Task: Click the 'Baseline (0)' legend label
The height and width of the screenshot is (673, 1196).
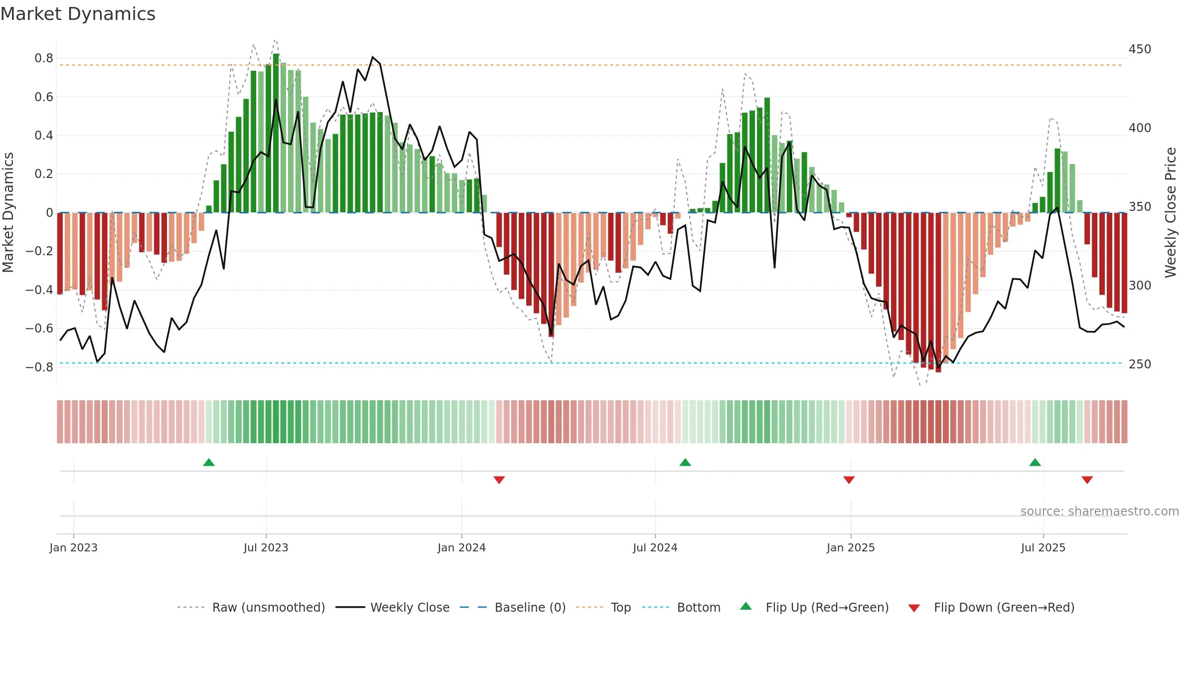Action: coord(530,607)
